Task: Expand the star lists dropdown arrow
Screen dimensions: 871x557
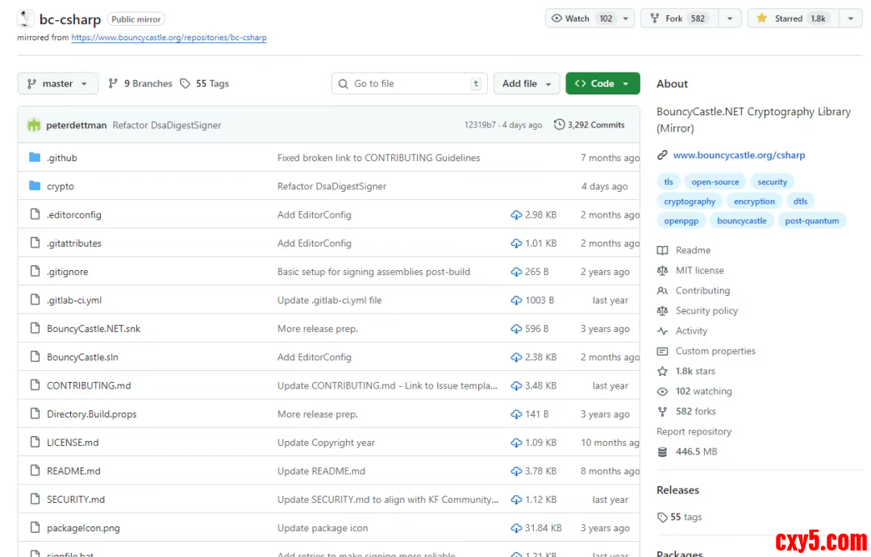Action: pos(851,19)
